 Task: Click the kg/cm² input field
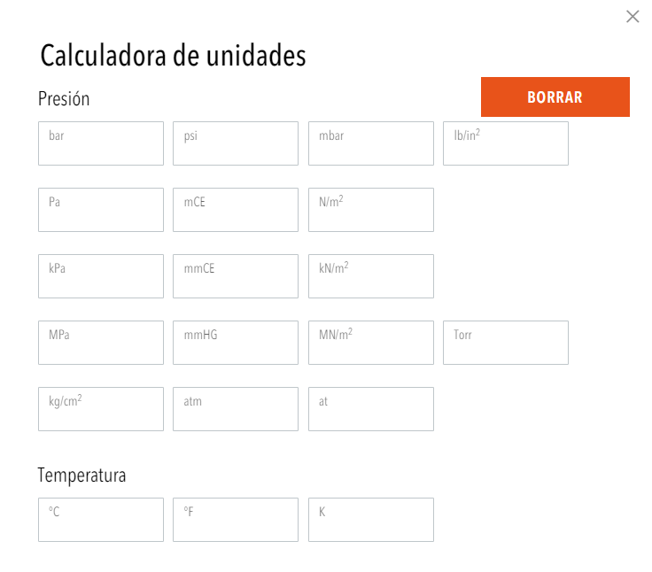point(101,409)
